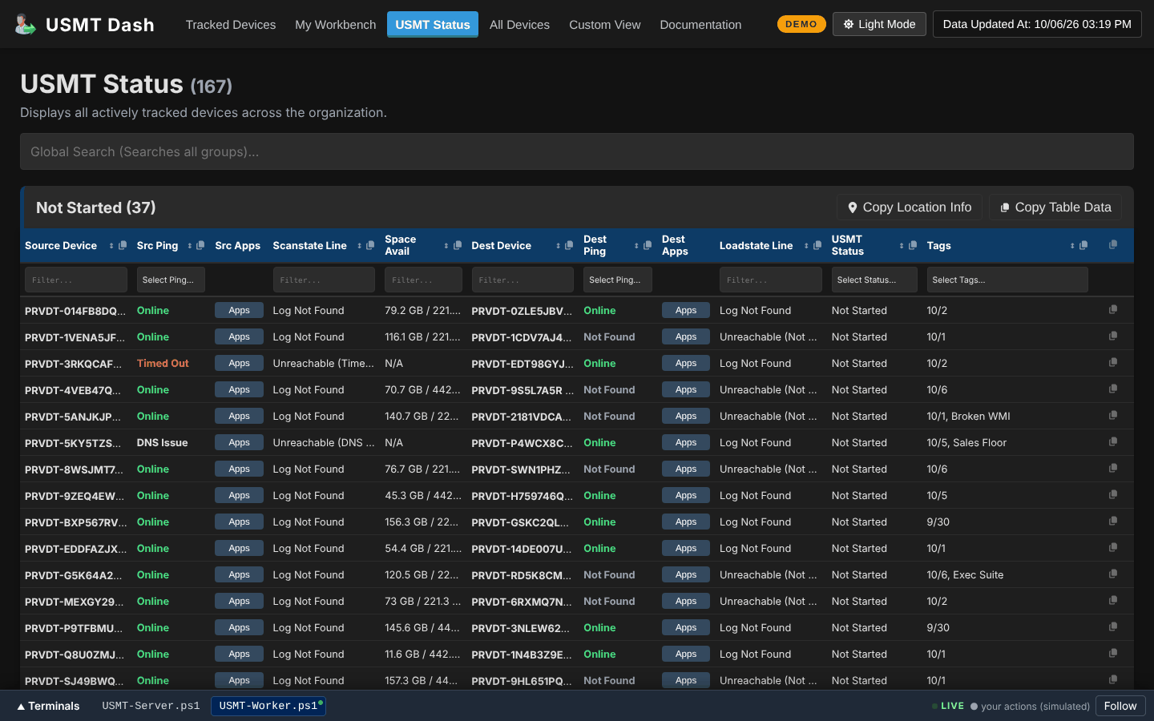This screenshot has height=721, width=1154.
Task: Copy row data for PRVDT-5KY5TZS
Action: click(x=1113, y=442)
